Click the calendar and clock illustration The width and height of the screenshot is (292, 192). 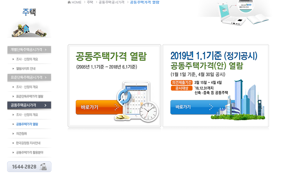tap(137, 101)
